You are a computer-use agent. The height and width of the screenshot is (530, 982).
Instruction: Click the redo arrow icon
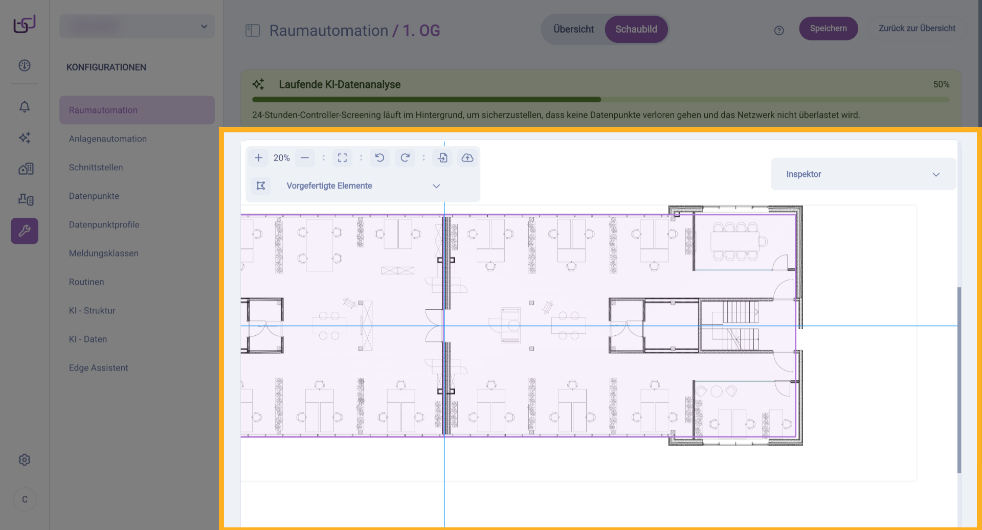(x=405, y=158)
